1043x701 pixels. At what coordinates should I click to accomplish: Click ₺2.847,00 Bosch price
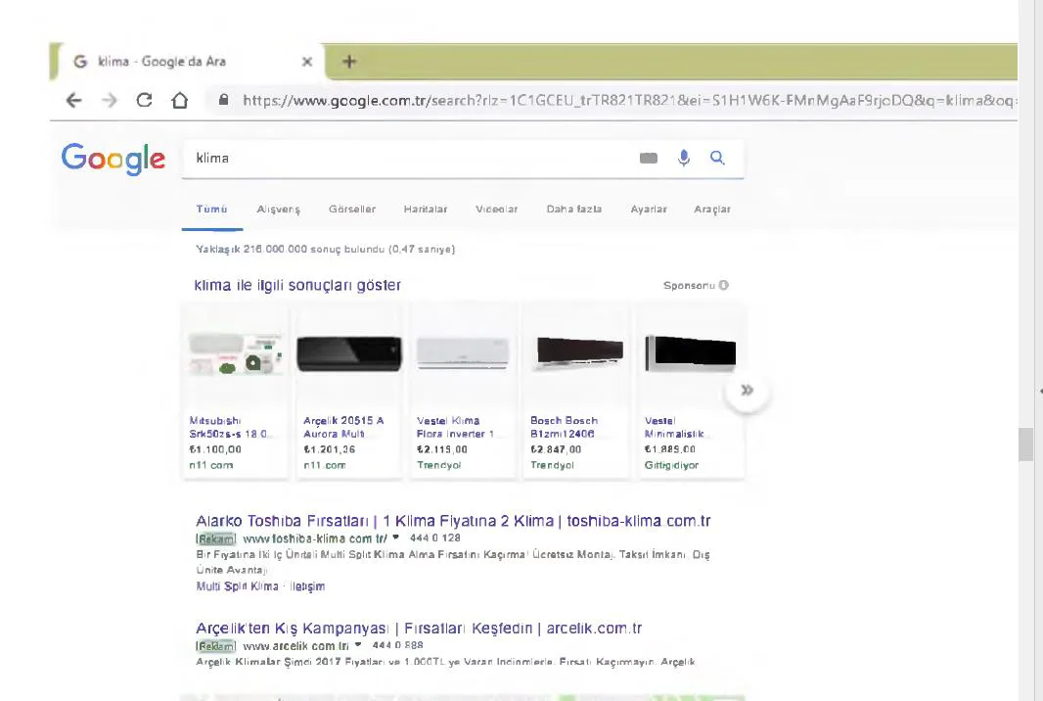click(x=556, y=449)
